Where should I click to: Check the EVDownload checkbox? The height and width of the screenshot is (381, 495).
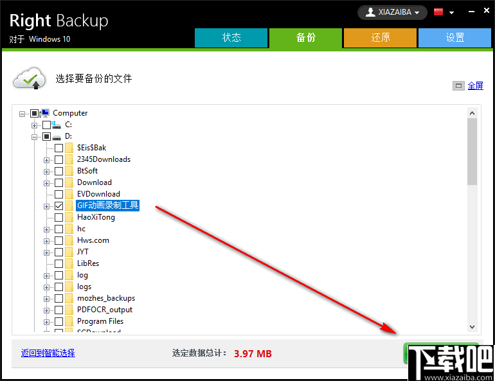coord(59,194)
